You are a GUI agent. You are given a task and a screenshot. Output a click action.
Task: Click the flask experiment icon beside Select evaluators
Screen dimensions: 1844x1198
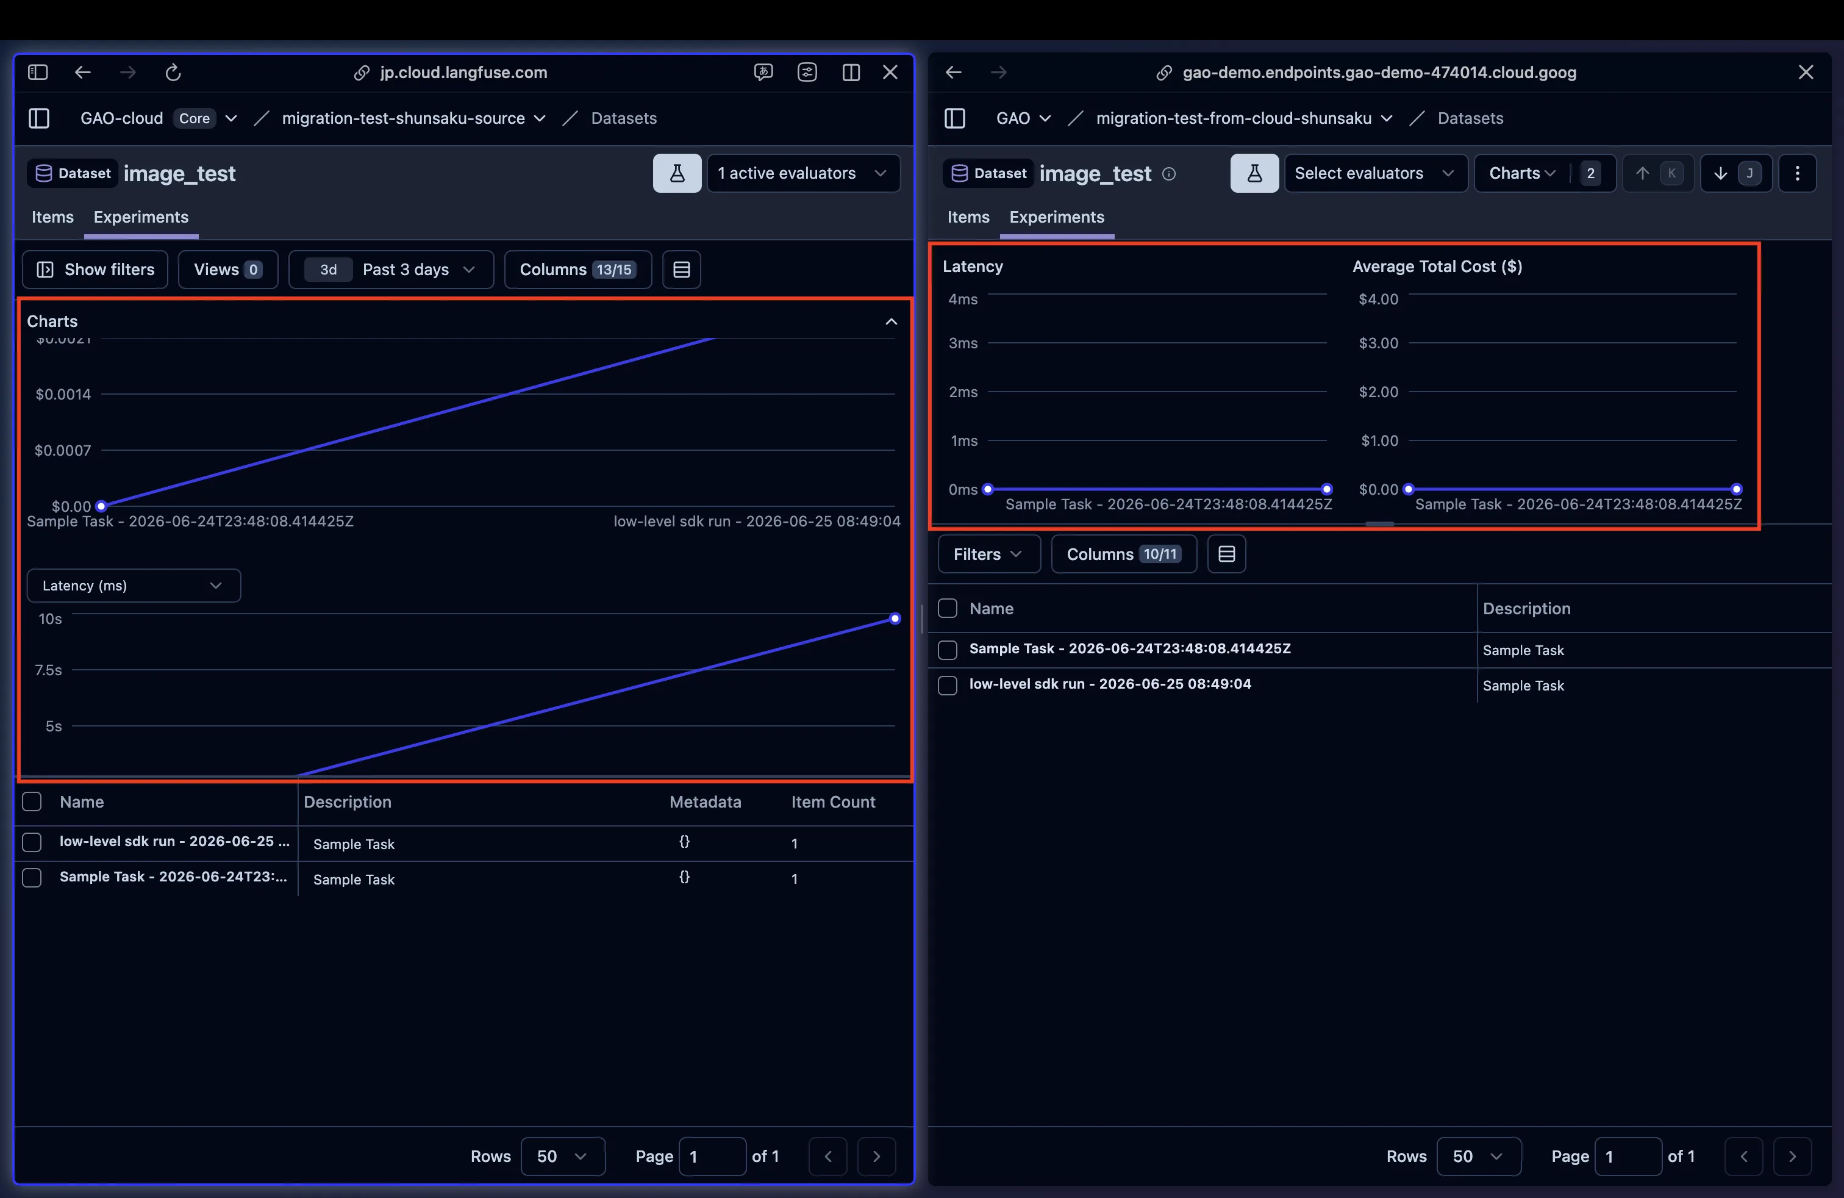(1254, 173)
